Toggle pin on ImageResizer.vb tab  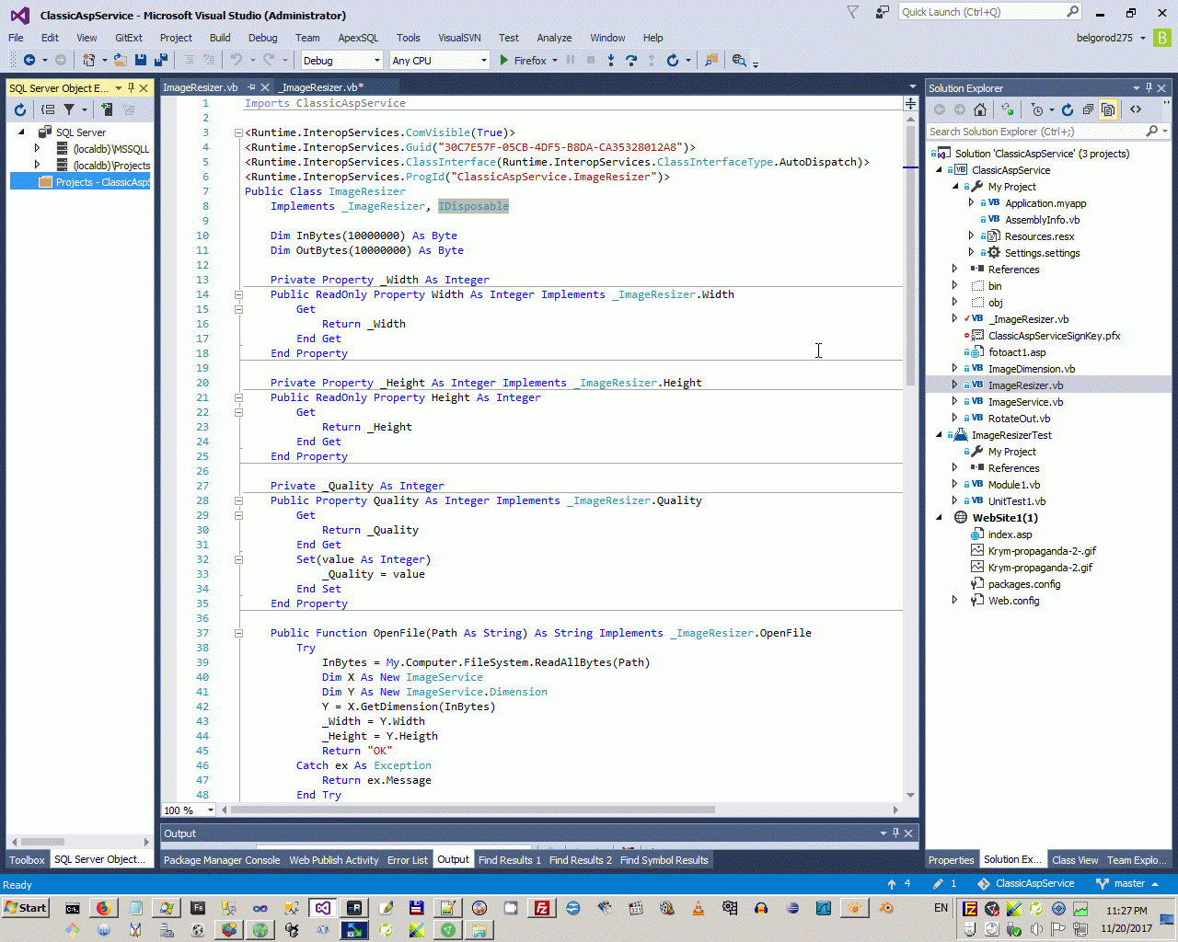251,87
